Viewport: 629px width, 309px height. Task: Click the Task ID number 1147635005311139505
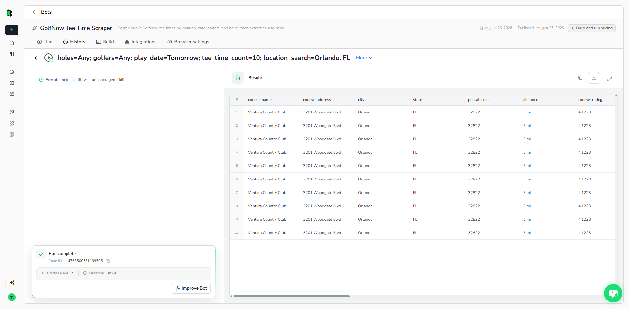pyautogui.click(x=83, y=261)
